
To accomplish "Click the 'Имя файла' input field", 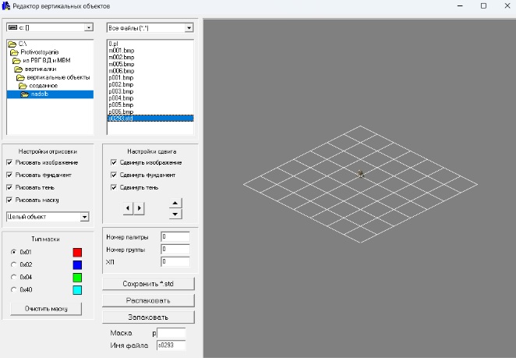I will tap(171, 346).
